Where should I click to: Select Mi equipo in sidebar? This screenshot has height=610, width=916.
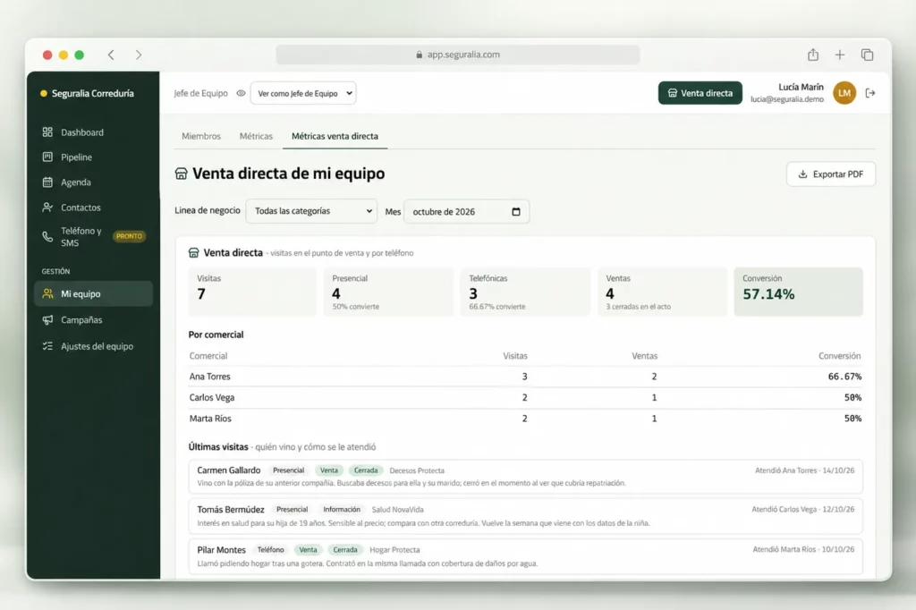pyautogui.click(x=93, y=293)
